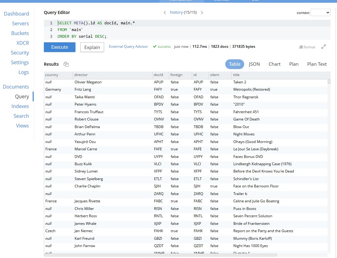Screen dimensions: 337x258
Task: Click the Charlie Chaplin director cell
Action: (x=87, y=186)
